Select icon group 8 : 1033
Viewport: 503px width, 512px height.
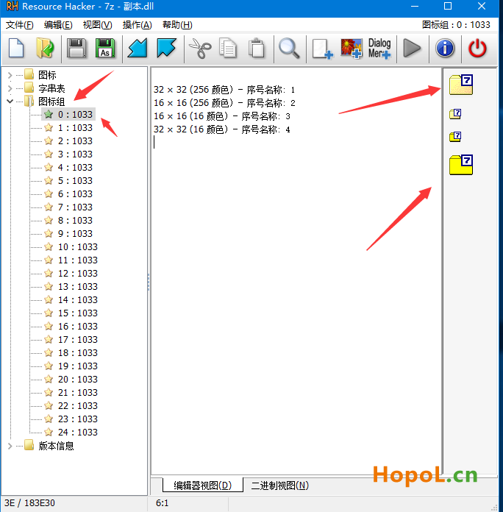pyautogui.click(x=75, y=221)
